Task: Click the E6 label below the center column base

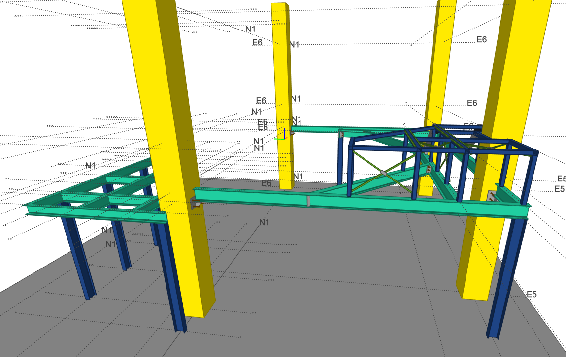Action: point(266,183)
